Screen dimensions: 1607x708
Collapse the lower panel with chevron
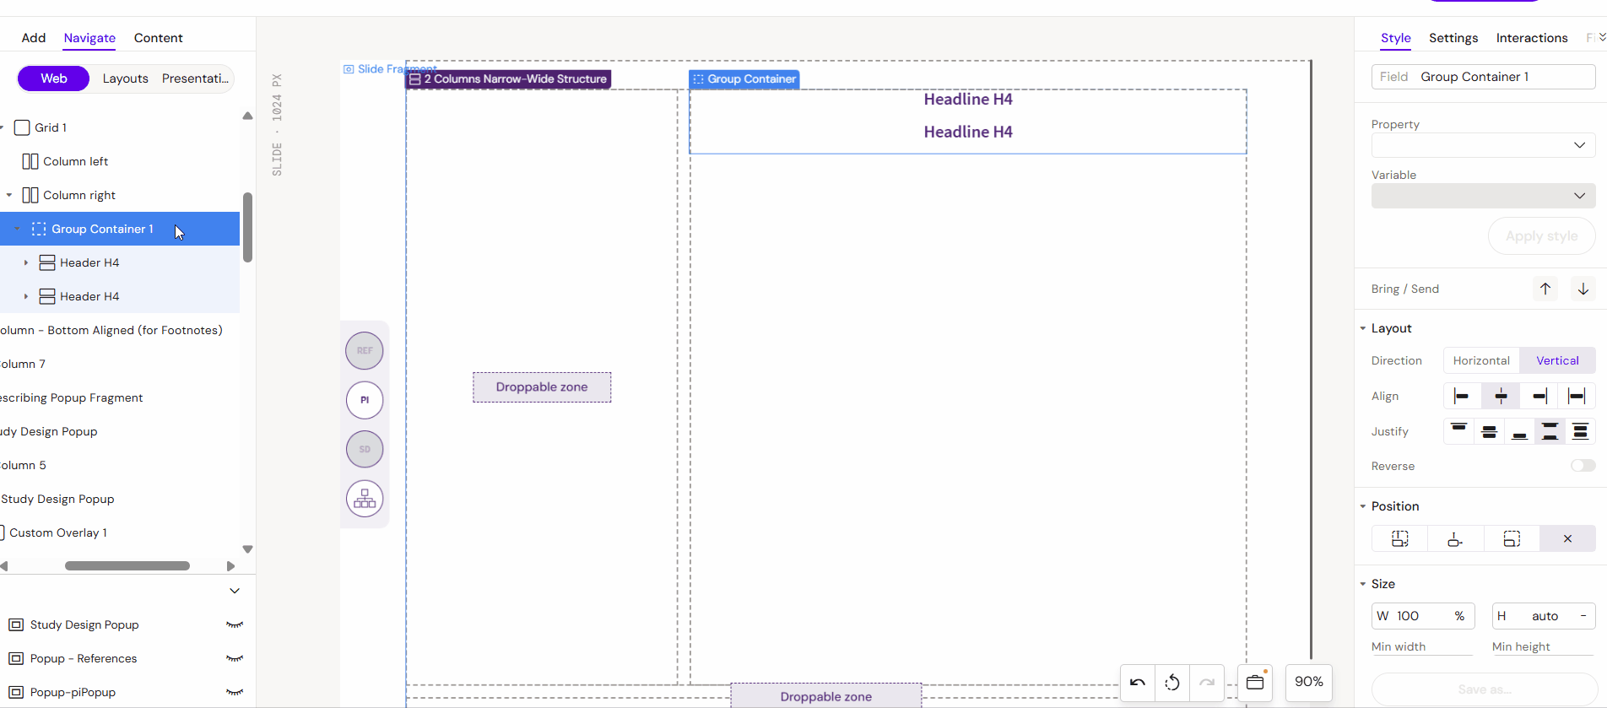235,591
